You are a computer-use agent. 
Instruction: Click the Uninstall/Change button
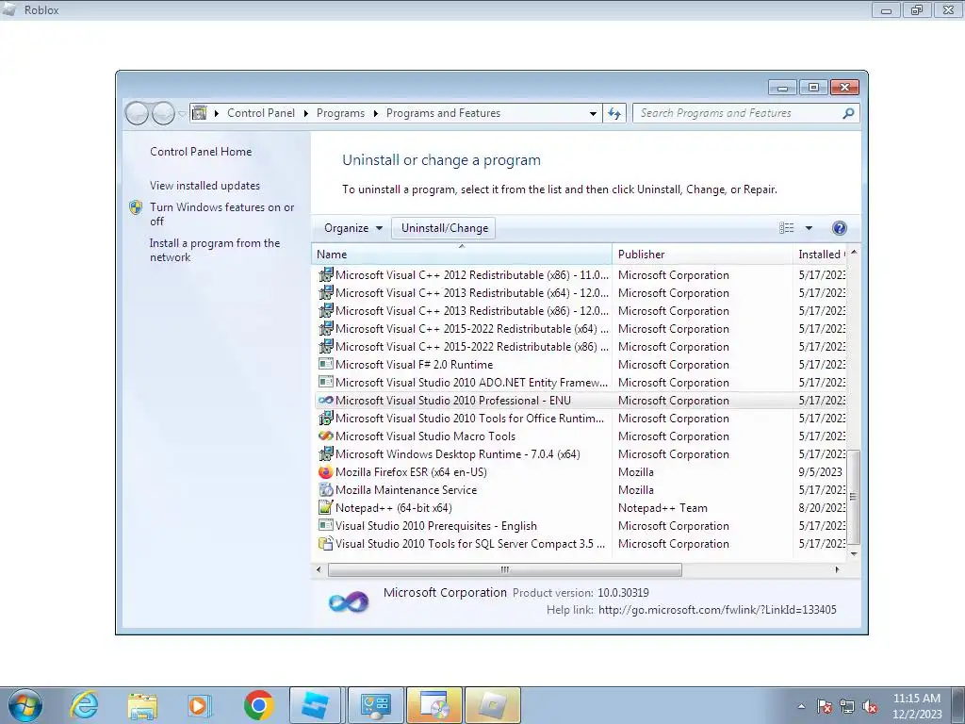coord(445,228)
